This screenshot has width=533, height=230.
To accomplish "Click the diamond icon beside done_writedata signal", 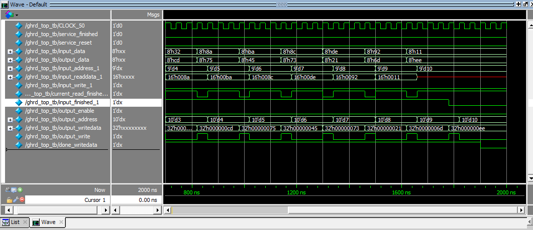I will coord(19,145).
